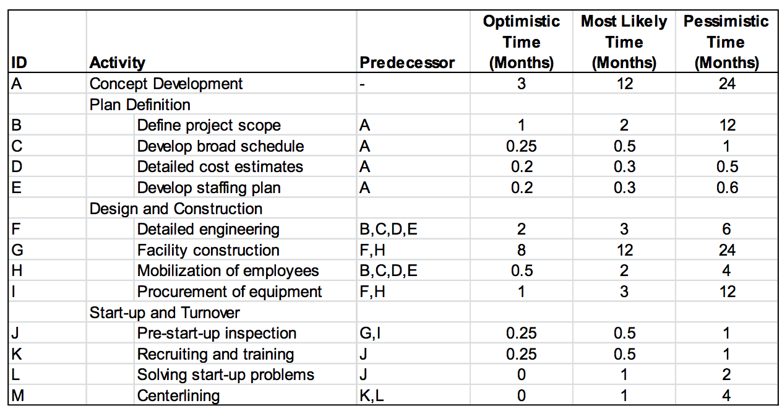Image resolution: width=782 pixels, height=411 pixels.
Task: Click the Facility construction activity cell
Action: 208,251
